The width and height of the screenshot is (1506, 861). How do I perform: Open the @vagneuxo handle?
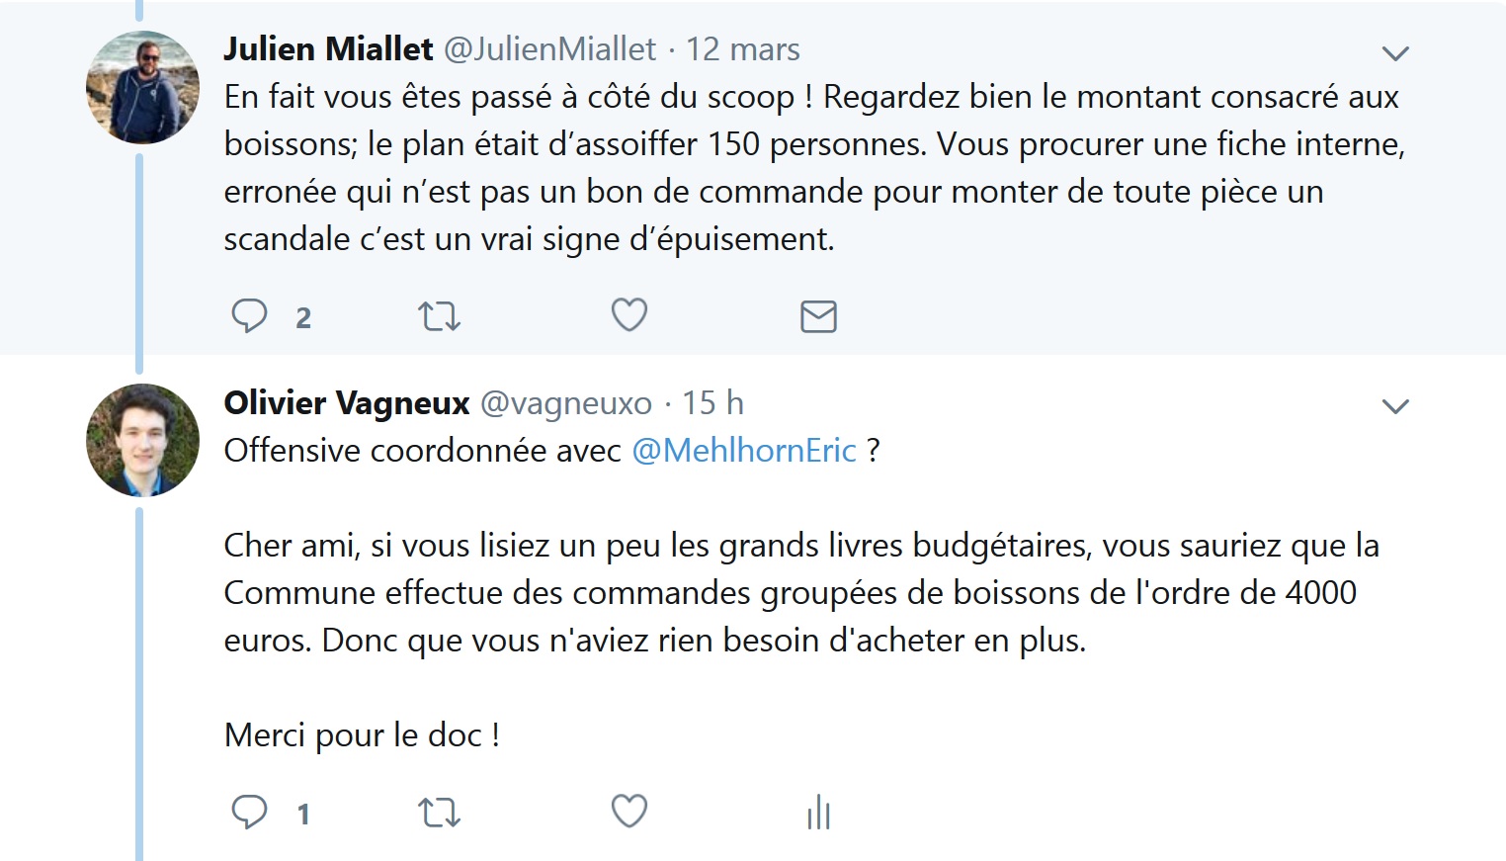pos(565,403)
